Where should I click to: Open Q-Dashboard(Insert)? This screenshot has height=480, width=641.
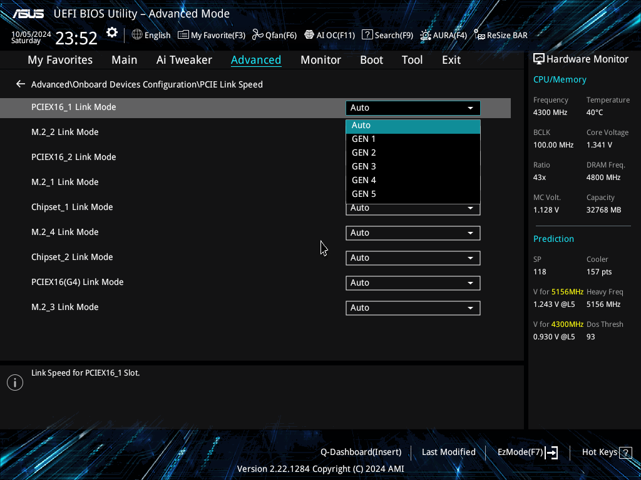pyautogui.click(x=361, y=452)
